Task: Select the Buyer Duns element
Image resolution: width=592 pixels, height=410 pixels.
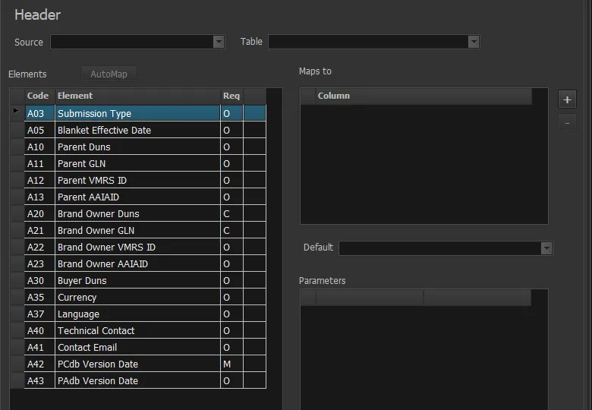Action: tap(137, 280)
